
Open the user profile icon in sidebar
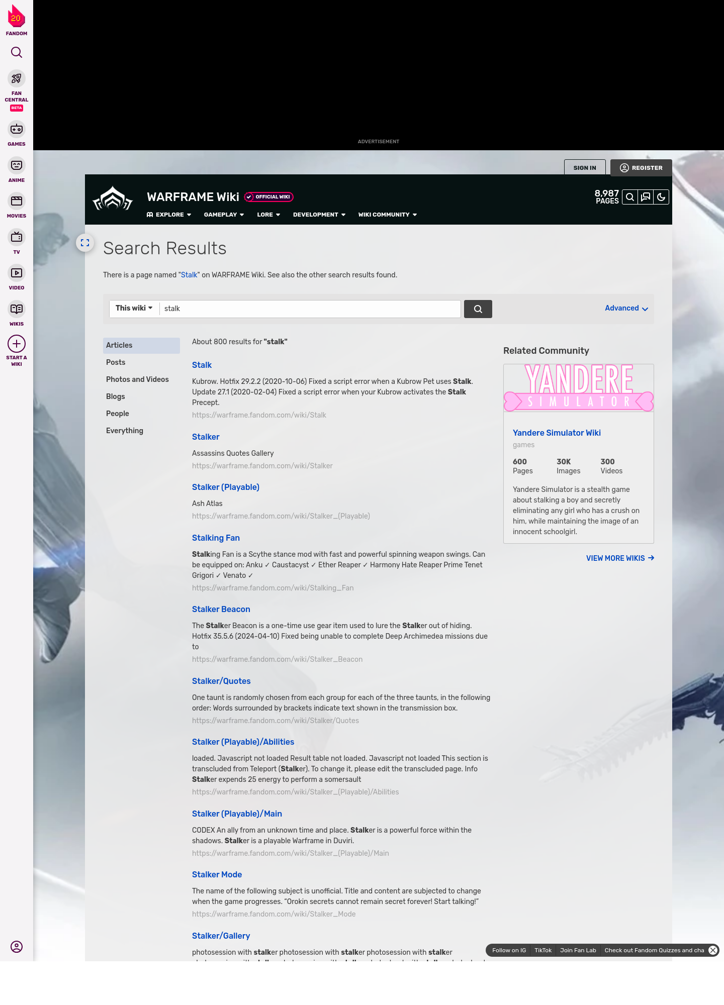click(17, 947)
